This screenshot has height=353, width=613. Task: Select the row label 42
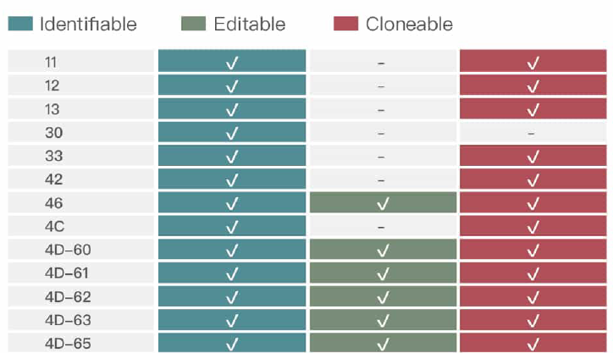pyautogui.click(x=53, y=179)
